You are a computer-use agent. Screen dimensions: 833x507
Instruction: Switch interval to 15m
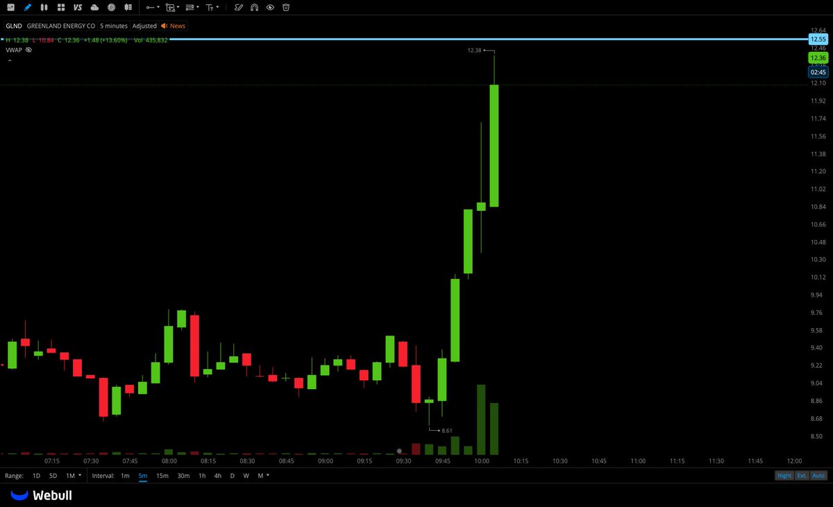coord(162,476)
